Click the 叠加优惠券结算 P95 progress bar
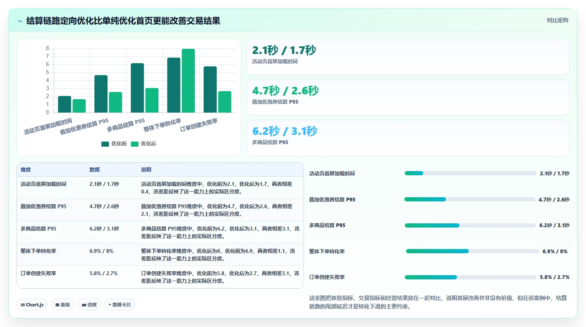Screen dimensions: 586x327 point(470,199)
